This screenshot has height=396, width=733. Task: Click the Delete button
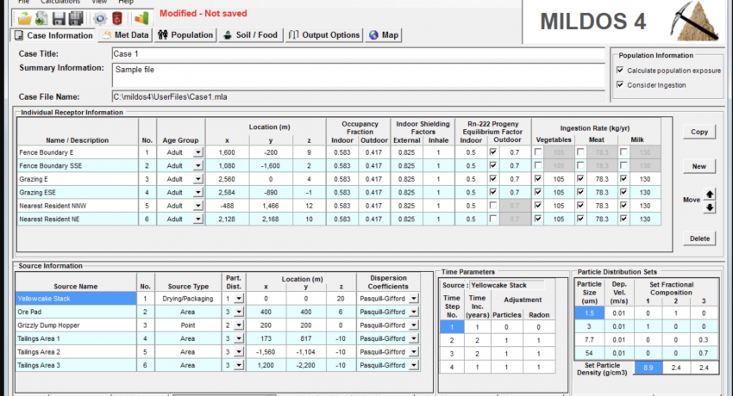(699, 238)
